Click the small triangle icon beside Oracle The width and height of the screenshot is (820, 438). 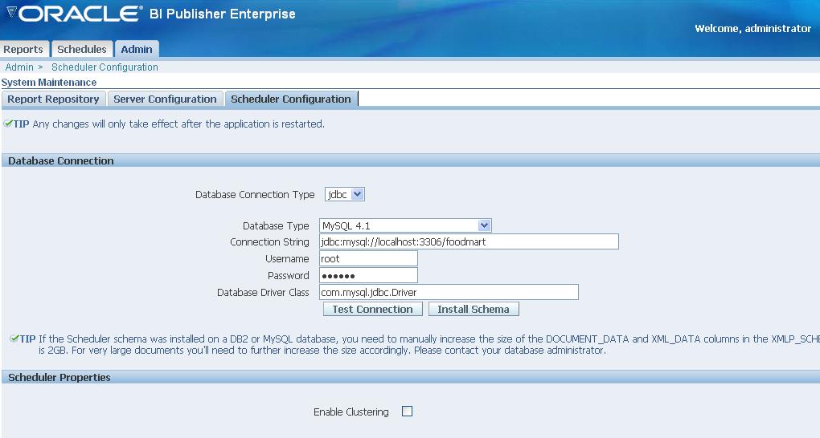coord(11,12)
